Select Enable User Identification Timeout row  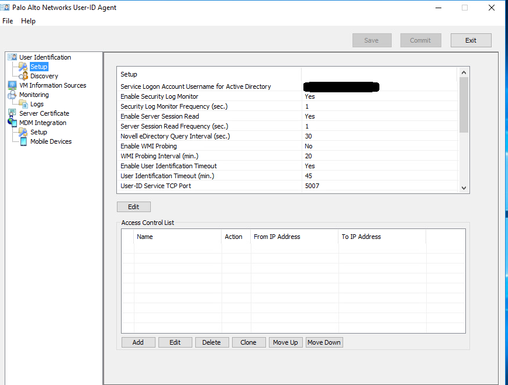click(288, 166)
